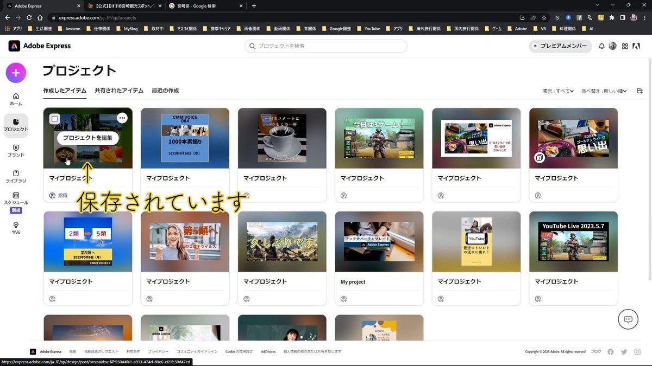
Task: Click the Facebook extension icon in toolbar
Action: point(579,17)
